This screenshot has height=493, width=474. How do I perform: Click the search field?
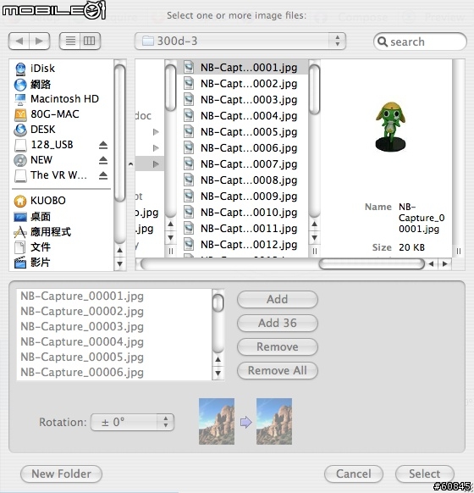pos(420,42)
